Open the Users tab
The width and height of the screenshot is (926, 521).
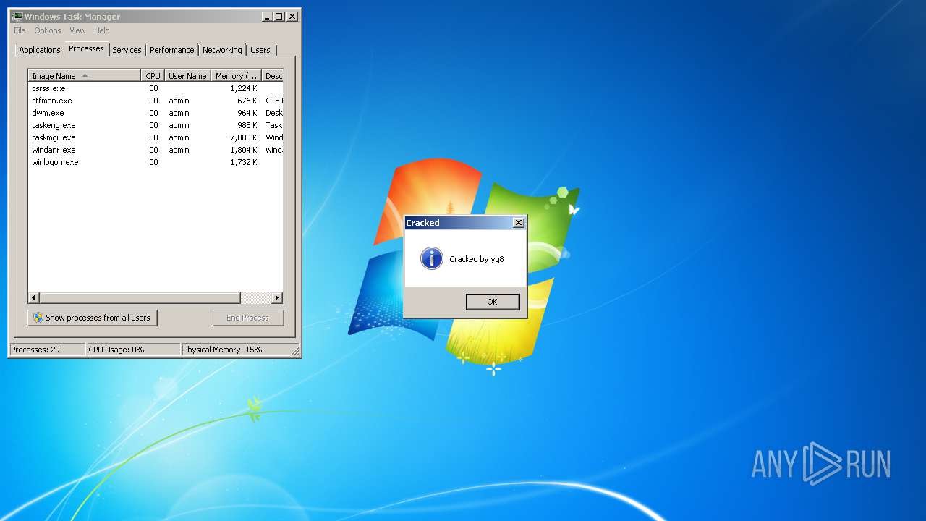click(x=260, y=50)
